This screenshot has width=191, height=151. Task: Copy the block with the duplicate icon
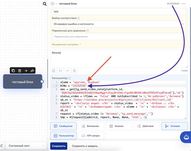13,70
